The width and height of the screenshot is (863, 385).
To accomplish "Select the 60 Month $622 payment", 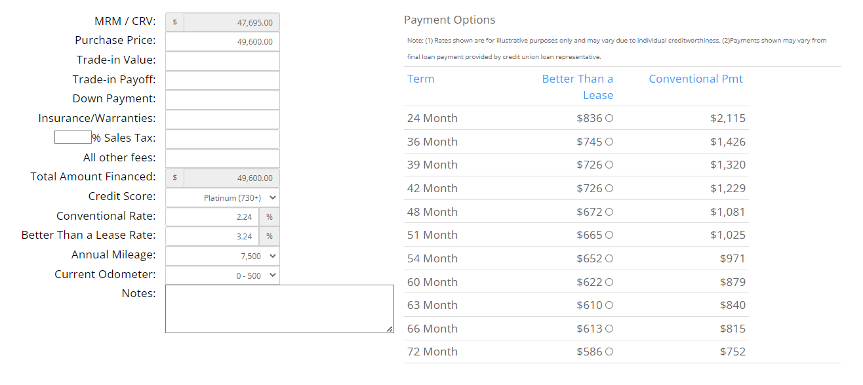I will pos(610,281).
